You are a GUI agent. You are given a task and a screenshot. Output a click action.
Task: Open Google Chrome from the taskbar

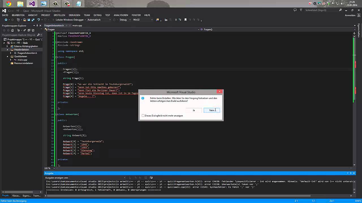coord(9,4)
